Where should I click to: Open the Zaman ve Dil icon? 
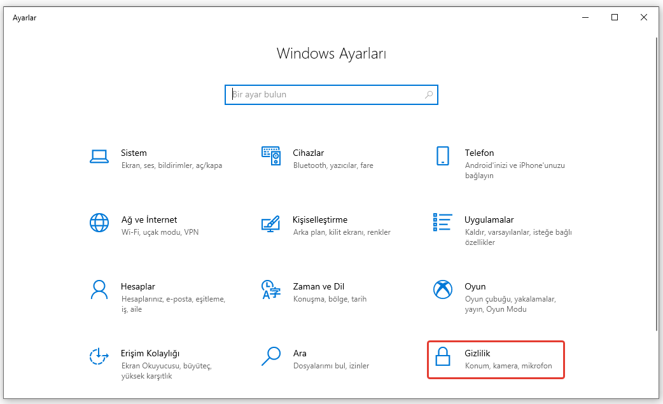tap(270, 289)
